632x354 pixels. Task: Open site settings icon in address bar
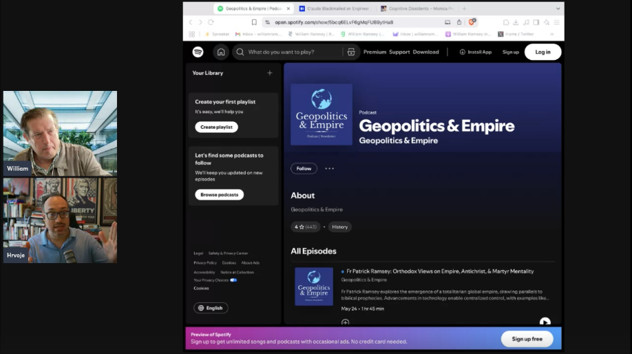click(267, 22)
